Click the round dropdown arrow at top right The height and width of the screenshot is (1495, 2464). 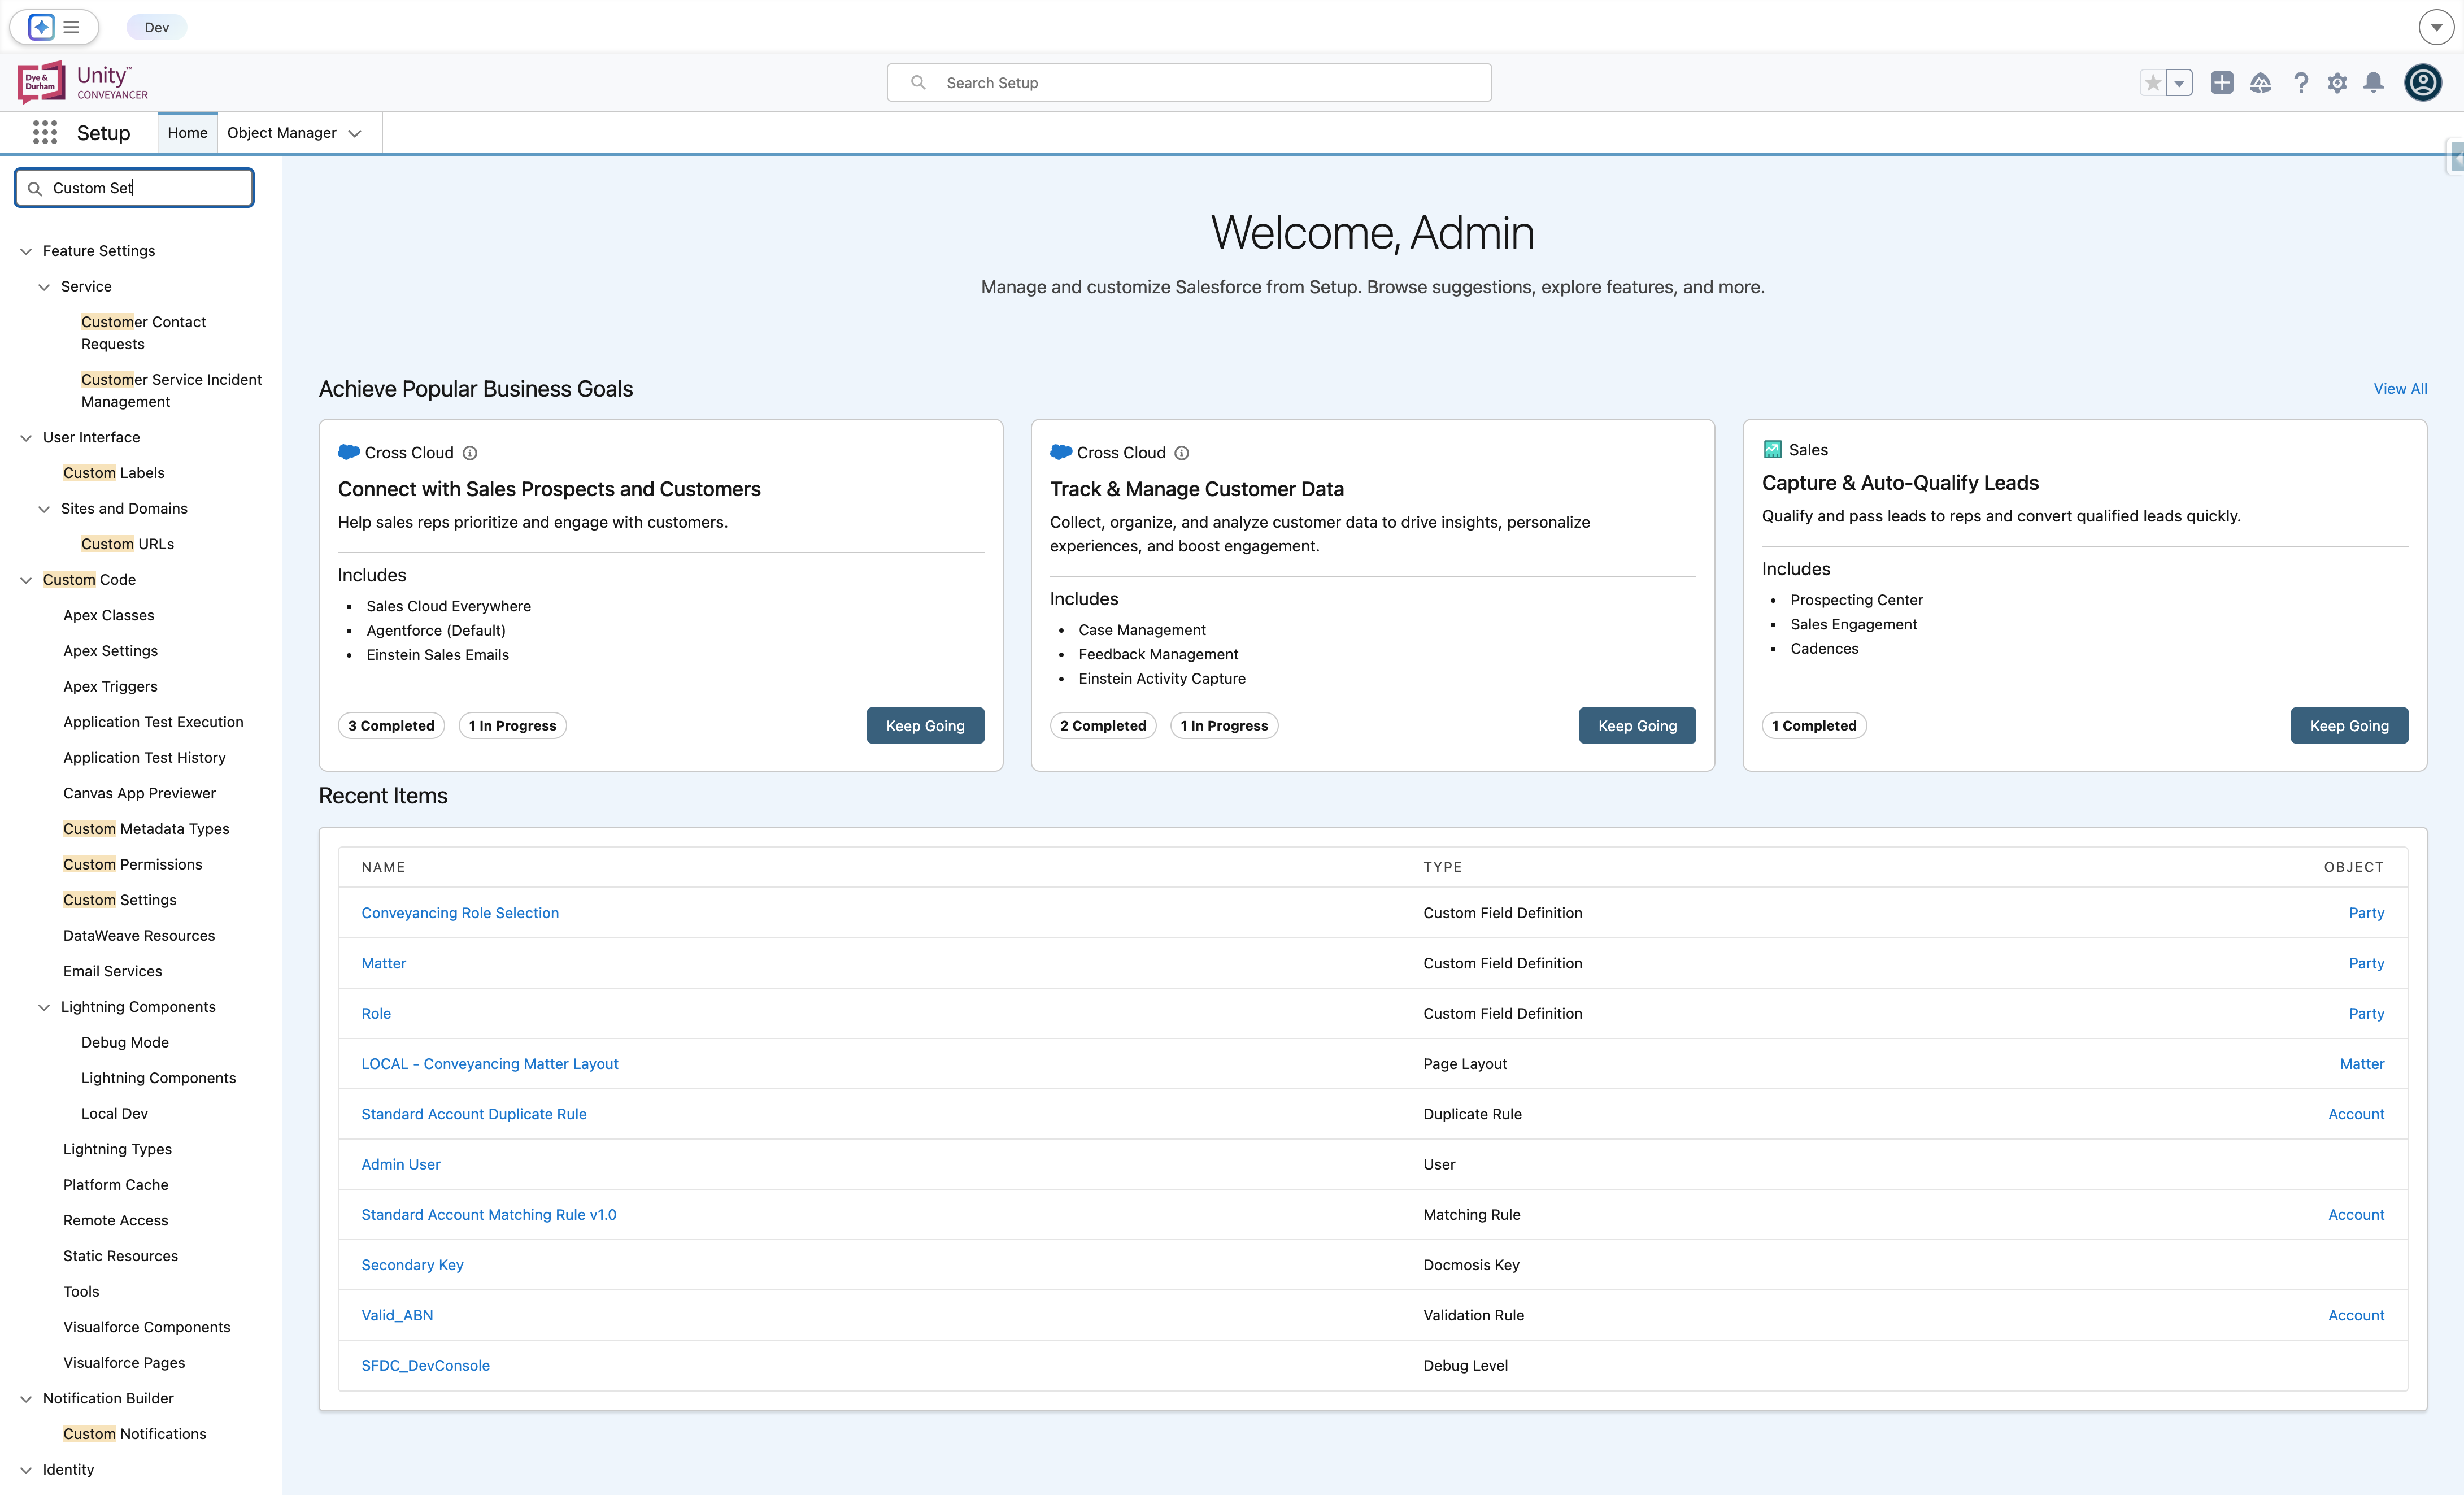pyautogui.click(x=2436, y=27)
